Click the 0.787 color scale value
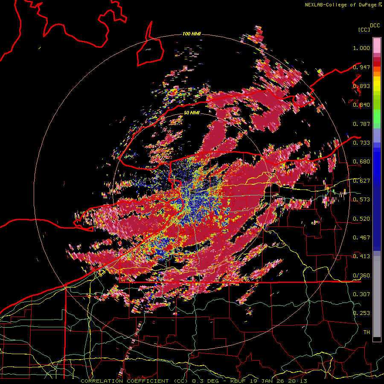Viewport: 384px width, 384px height. point(361,124)
